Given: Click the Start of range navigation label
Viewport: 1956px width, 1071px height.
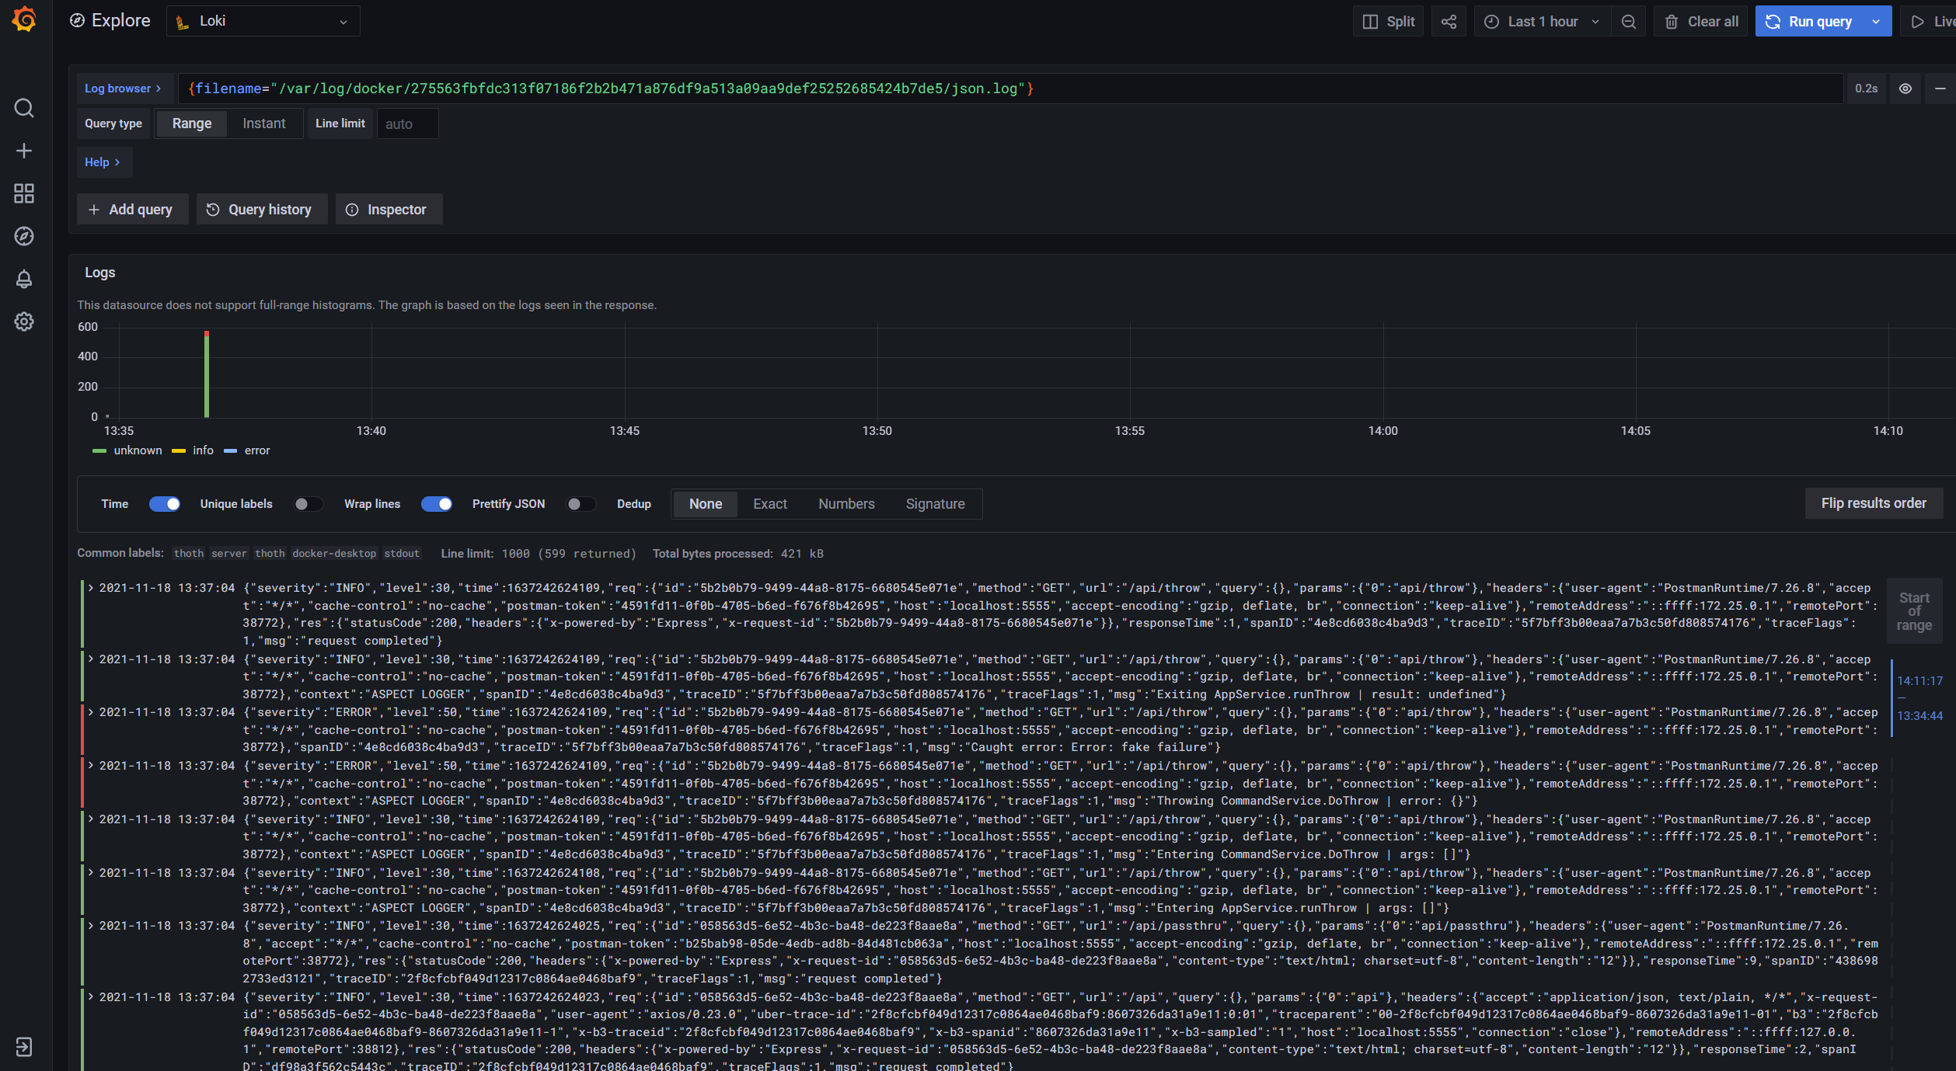Looking at the screenshot, I should 1914,611.
